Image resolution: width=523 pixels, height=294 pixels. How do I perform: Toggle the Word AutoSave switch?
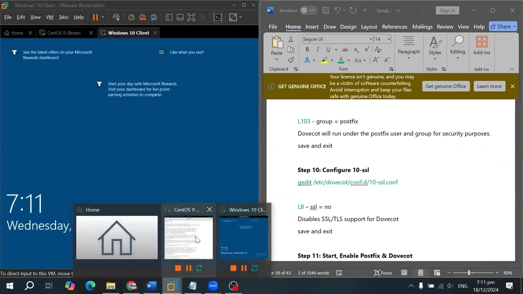[308, 10]
